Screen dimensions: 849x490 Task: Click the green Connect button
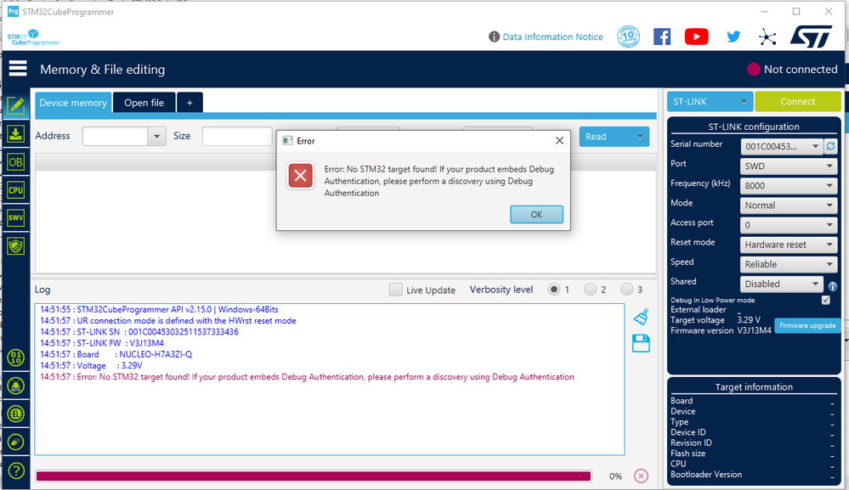tap(797, 102)
